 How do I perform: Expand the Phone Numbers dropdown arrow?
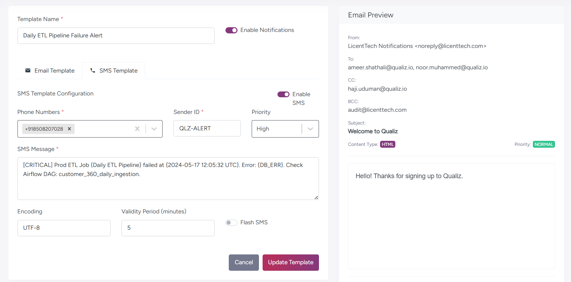(x=154, y=129)
